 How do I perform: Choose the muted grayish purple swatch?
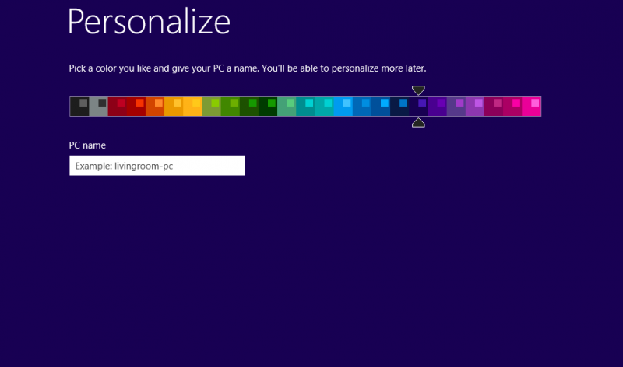[456, 107]
